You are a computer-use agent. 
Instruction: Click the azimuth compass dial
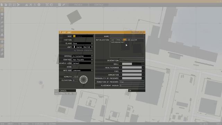84,80
